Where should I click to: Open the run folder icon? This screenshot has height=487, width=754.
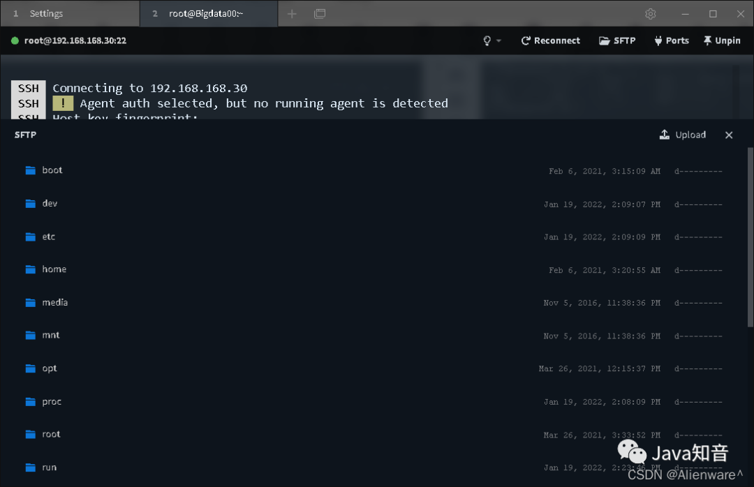click(31, 467)
